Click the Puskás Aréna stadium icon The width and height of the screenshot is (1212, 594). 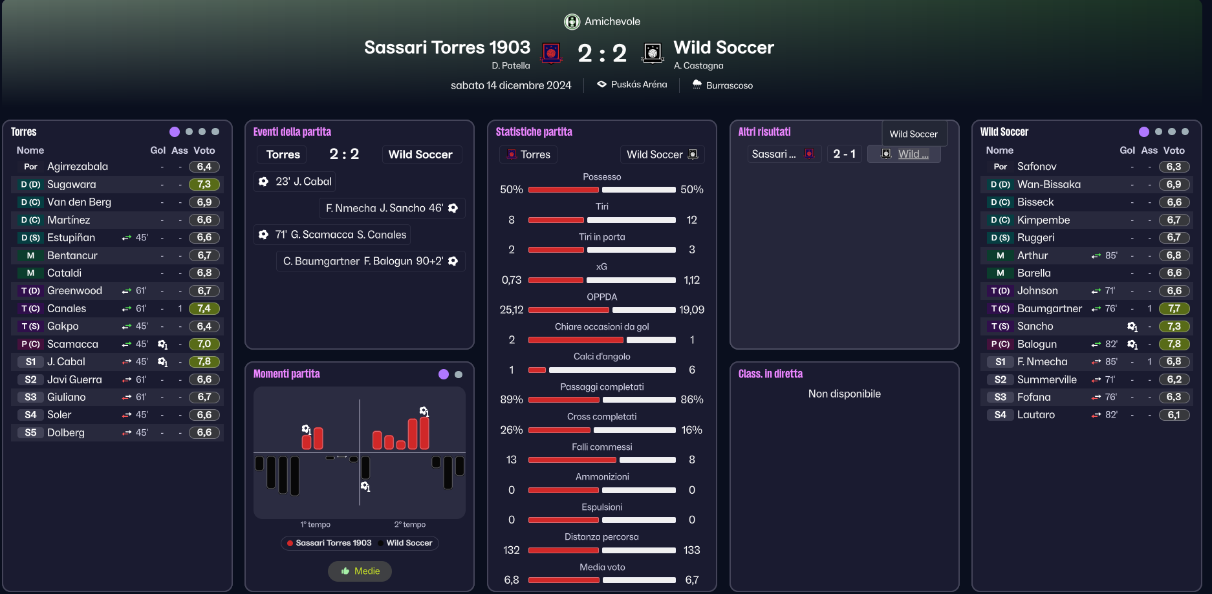coord(601,84)
